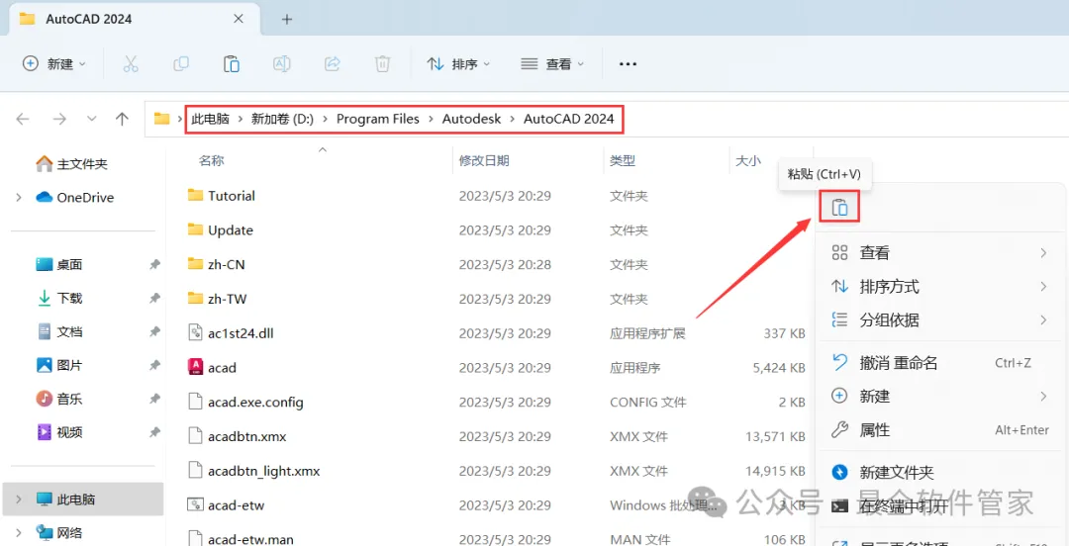Open the three-dots more options menu
1069x546 pixels.
tap(628, 64)
